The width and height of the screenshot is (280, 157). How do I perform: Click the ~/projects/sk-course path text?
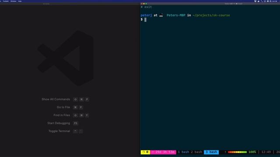(211, 15)
